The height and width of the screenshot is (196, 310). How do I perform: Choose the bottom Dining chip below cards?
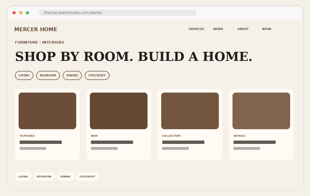coord(65,176)
